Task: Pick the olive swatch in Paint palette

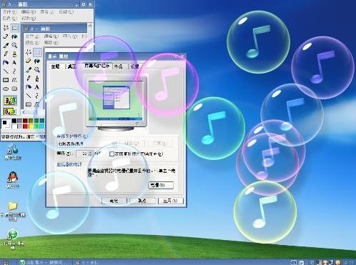Action: point(31,121)
